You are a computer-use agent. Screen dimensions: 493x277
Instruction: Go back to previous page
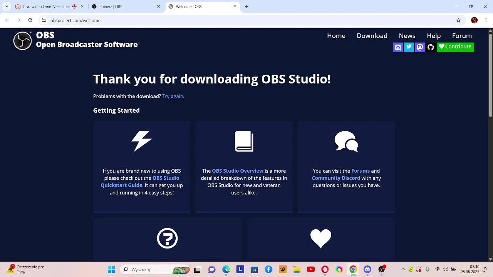(x=7, y=20)
